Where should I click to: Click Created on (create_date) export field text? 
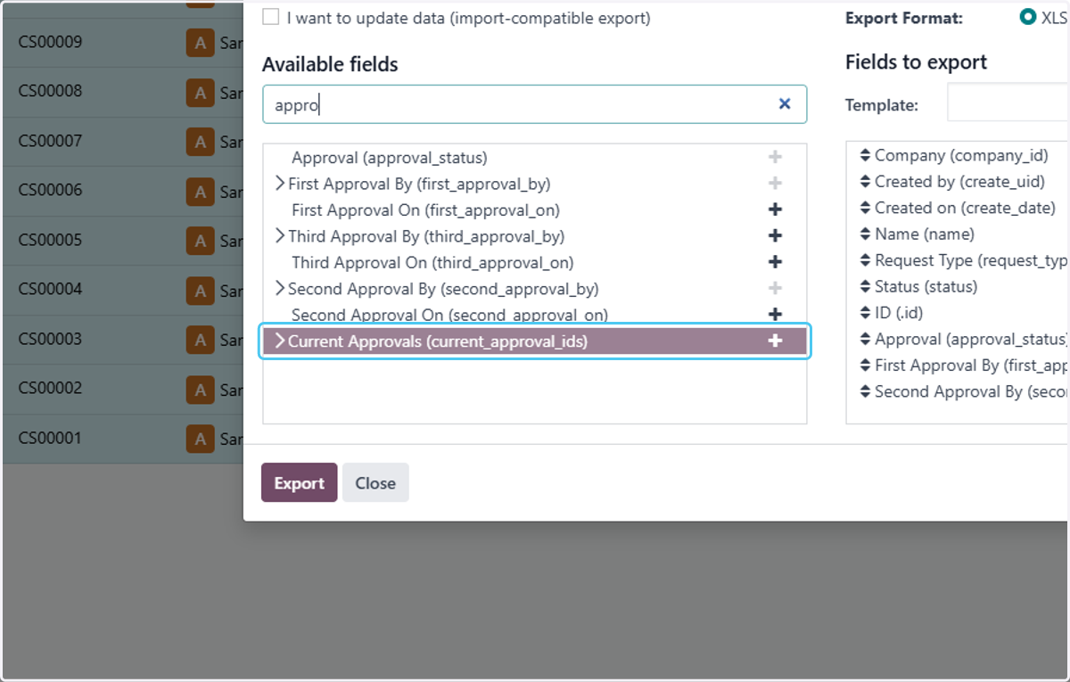point(965,208)
